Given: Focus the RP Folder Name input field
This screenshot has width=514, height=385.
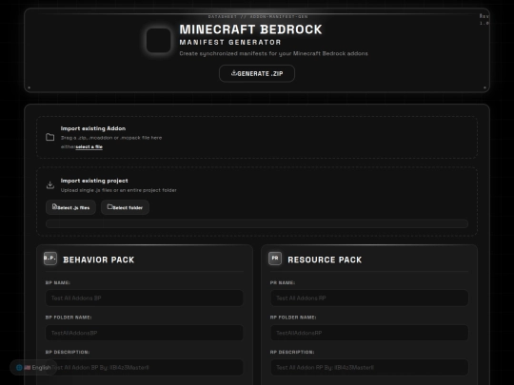Looking at the screenshot, I should [x=369, y=333].
